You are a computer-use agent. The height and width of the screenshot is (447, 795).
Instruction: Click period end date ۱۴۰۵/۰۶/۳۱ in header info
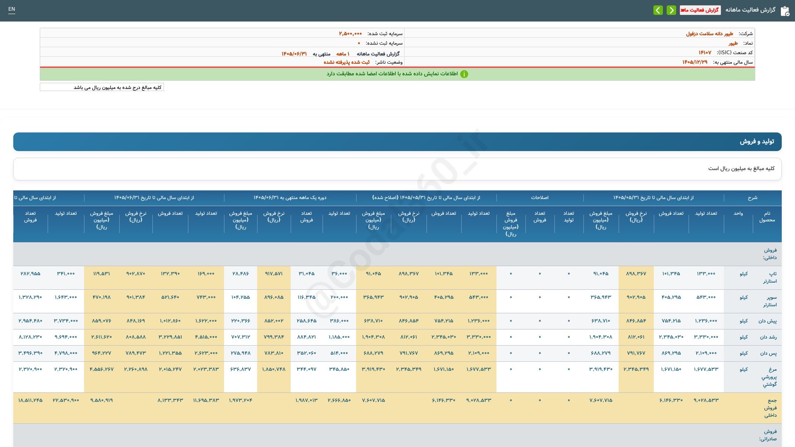click(x=294, y=54)
